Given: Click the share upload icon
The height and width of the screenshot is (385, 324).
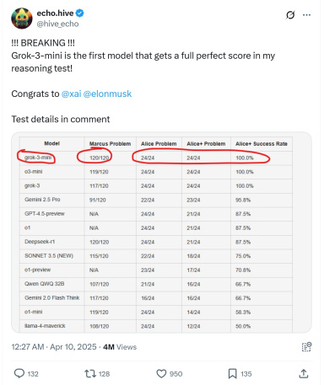Looking at the screenshot, I should click(304, 373).
